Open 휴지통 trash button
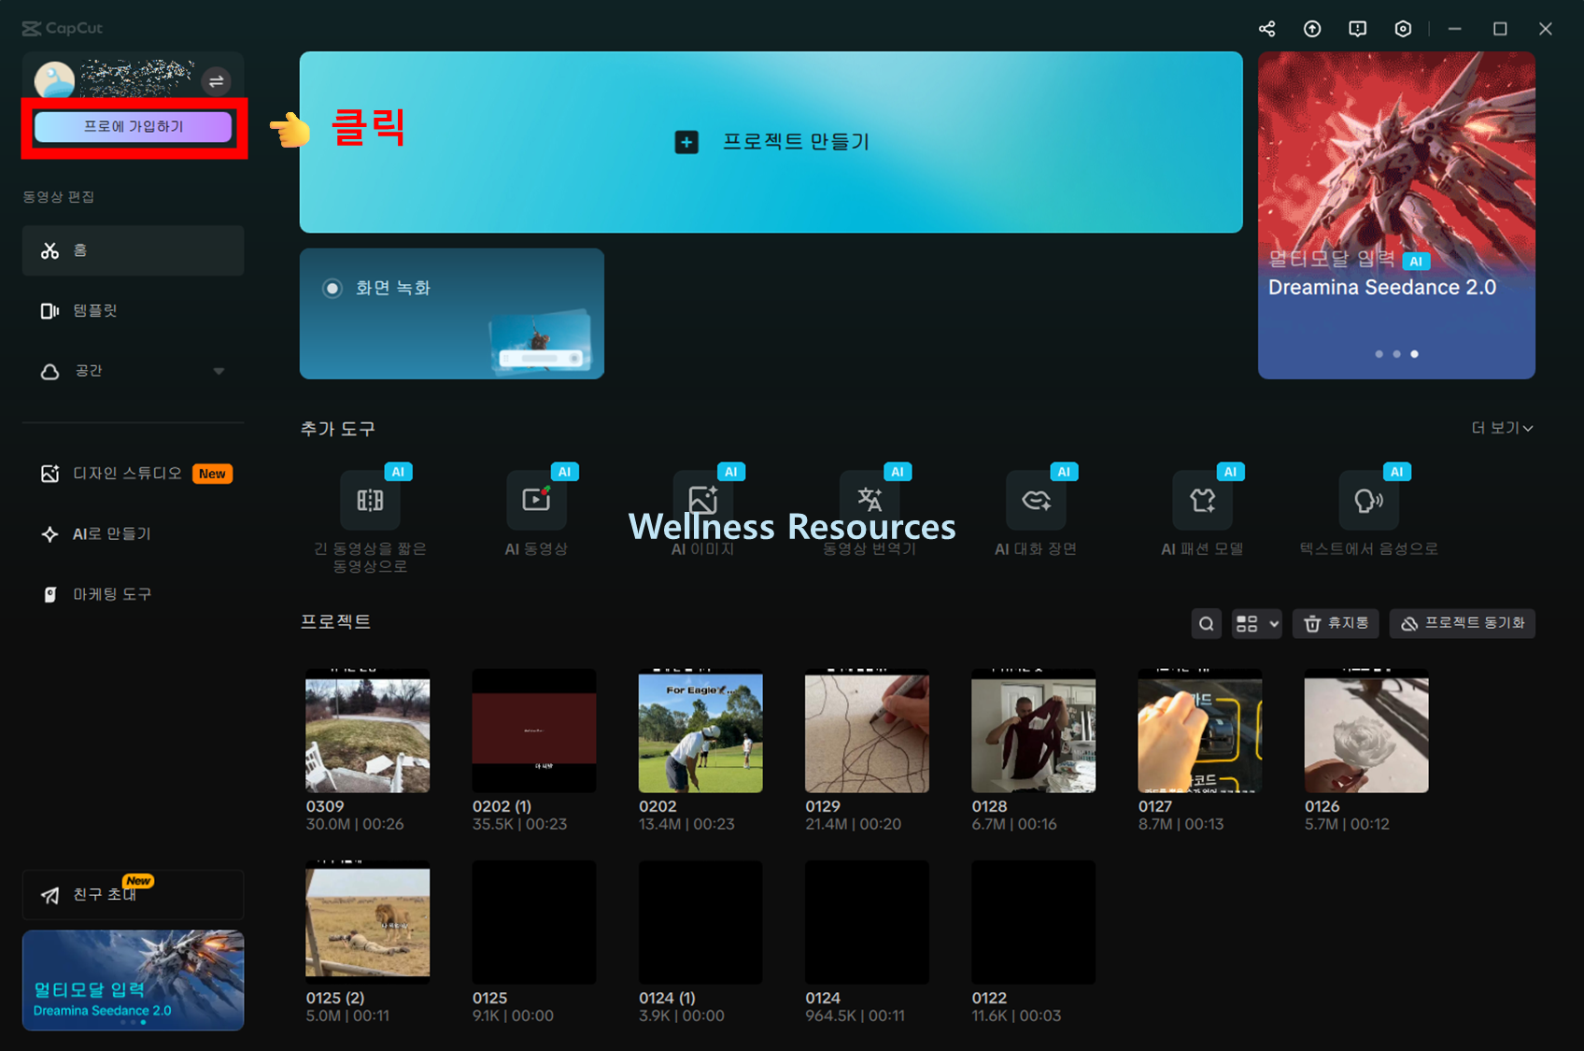The image size is (1584, 1051). (x=1336, y=624)
